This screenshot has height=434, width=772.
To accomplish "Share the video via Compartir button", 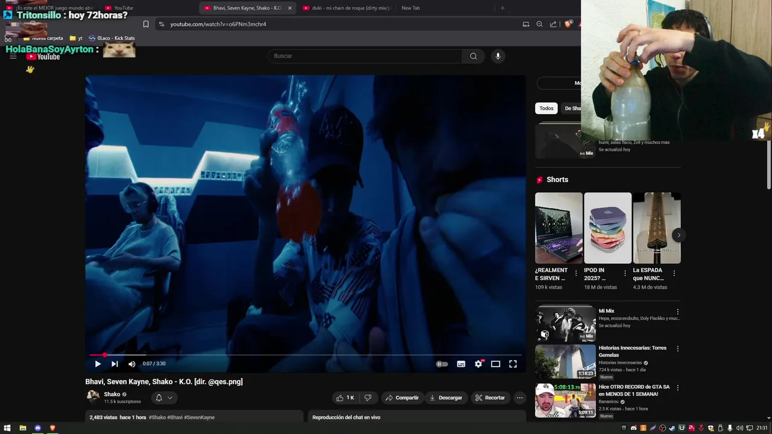I will 402,398.
